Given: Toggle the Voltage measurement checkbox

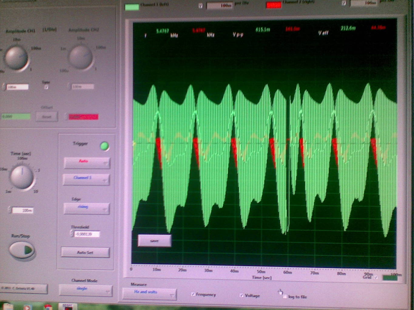Looking at the screenshot, I should click(x=241, y=295).
